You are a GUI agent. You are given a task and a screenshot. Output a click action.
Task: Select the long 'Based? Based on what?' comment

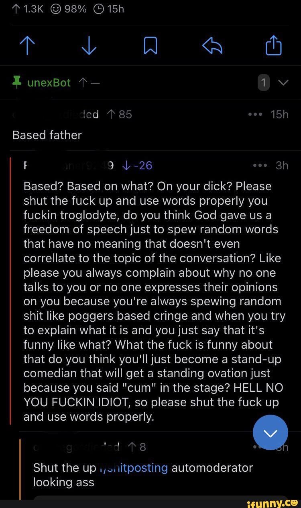coord(153,302)
